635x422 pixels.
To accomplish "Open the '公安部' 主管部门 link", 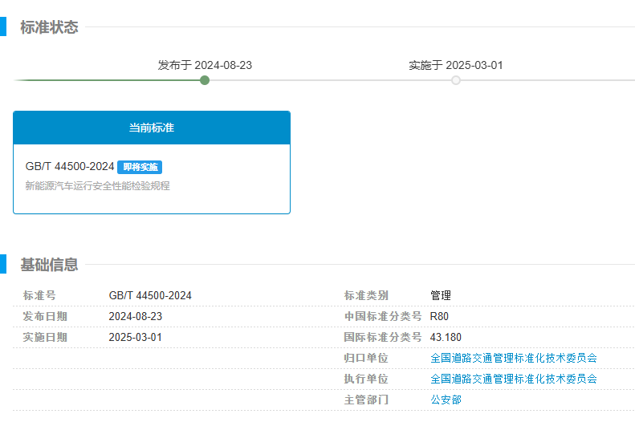I will coord(446,400).
